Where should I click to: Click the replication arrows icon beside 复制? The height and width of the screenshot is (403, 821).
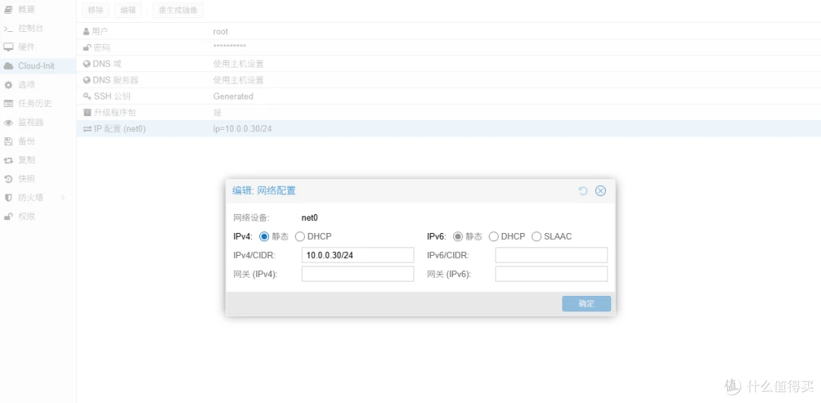point(8,160)
